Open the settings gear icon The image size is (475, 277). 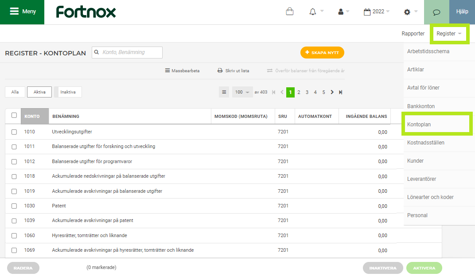click(407, 12)
